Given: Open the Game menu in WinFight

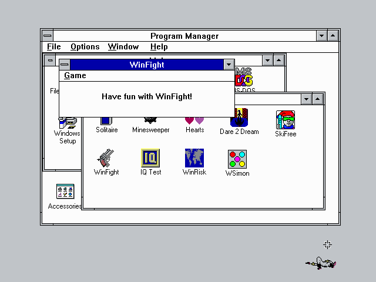Looking at the screenshot, I should (75, 76).
